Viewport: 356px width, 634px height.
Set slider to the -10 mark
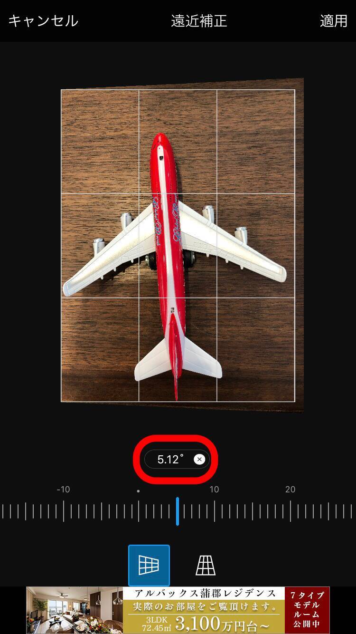[63, 511]
